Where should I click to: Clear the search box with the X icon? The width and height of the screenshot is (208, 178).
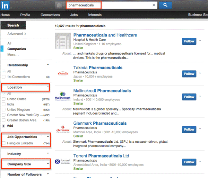click(x=154, y=5)
